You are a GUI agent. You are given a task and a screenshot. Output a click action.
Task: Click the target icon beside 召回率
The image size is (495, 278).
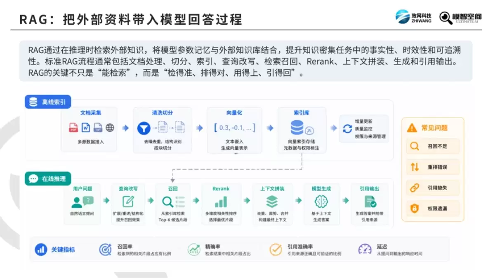point(105,249)
